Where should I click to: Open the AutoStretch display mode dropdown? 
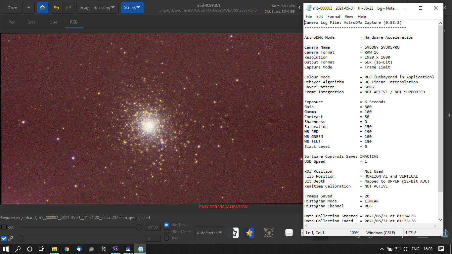coord(210,233)
